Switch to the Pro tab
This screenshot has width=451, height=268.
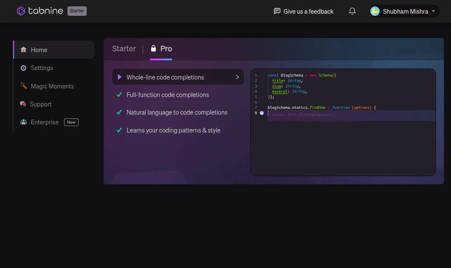tap(161, 49)
